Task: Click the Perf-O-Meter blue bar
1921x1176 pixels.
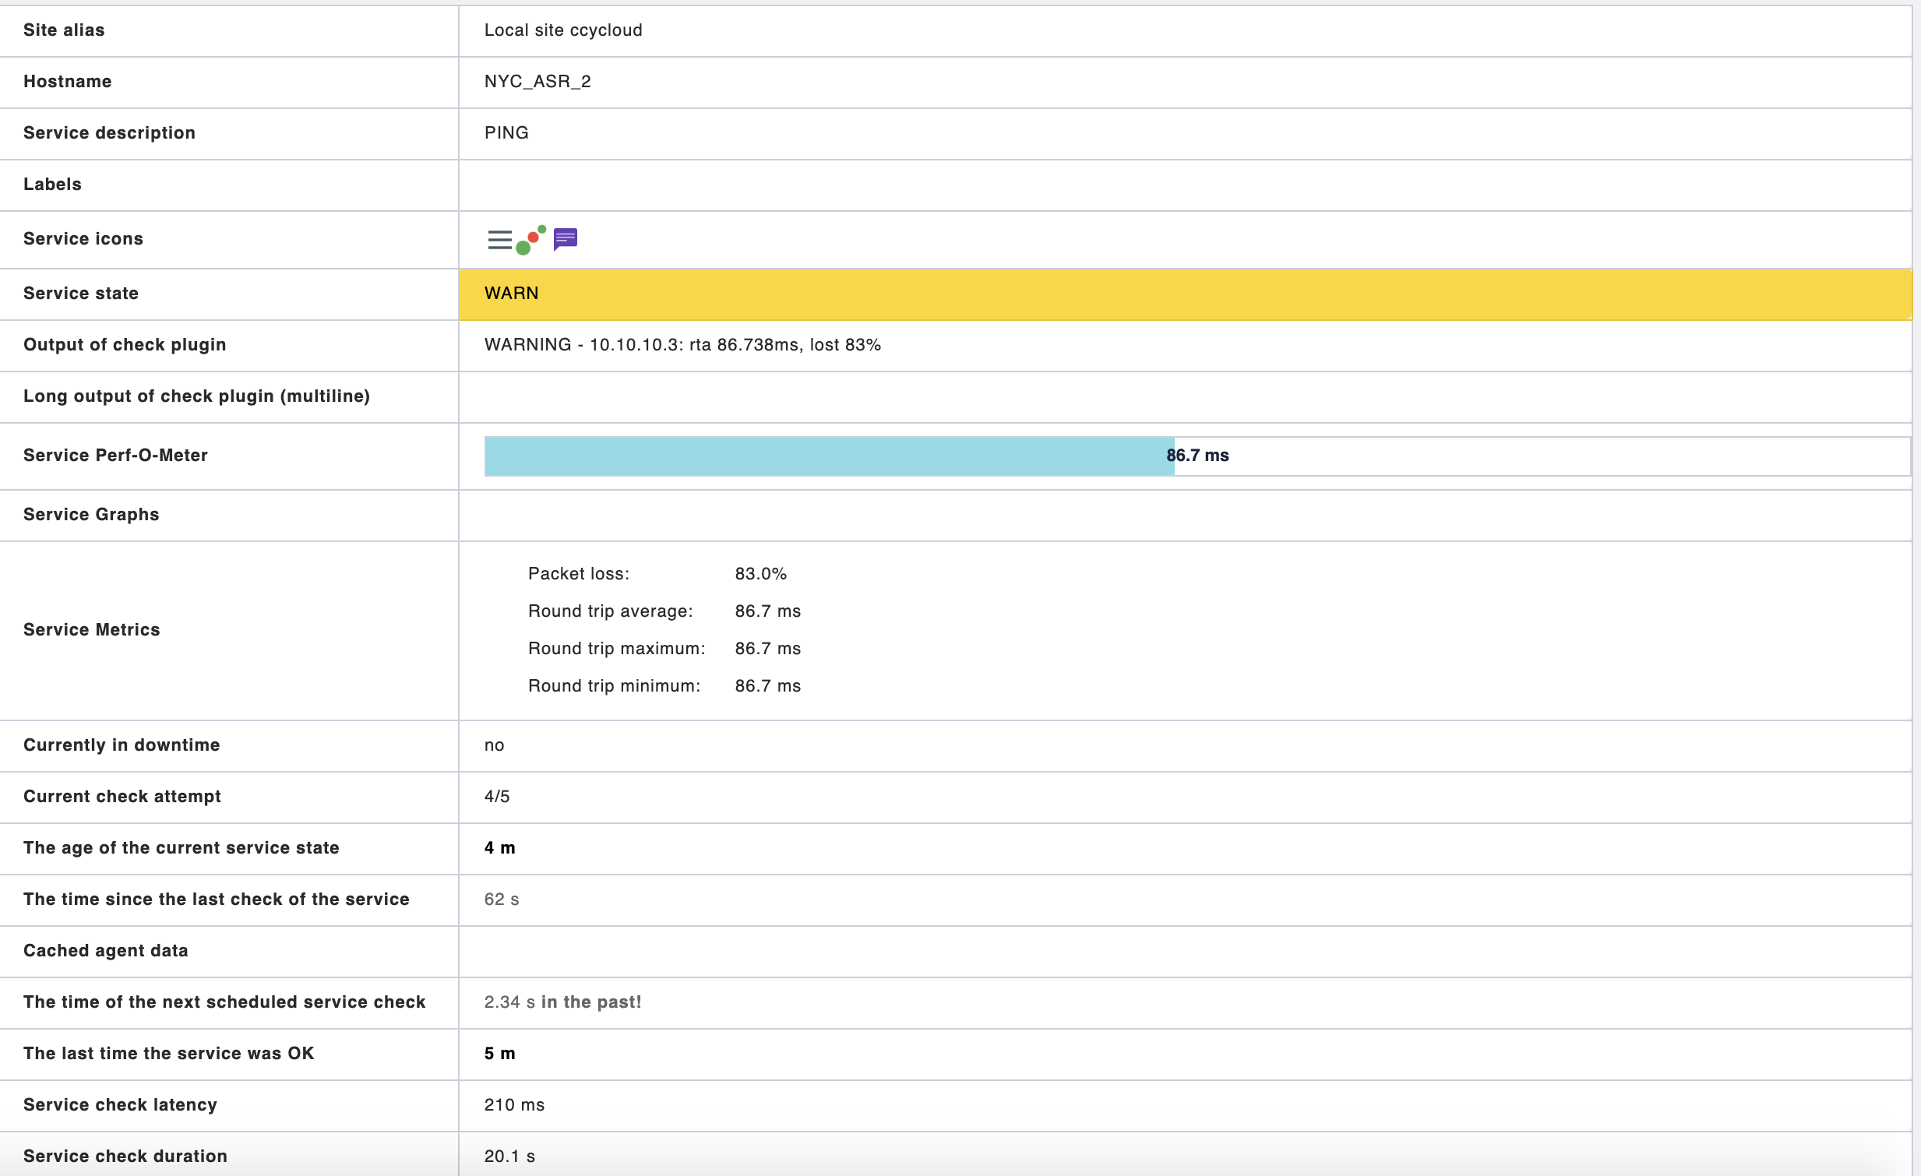Action: (x=828, y=456)
